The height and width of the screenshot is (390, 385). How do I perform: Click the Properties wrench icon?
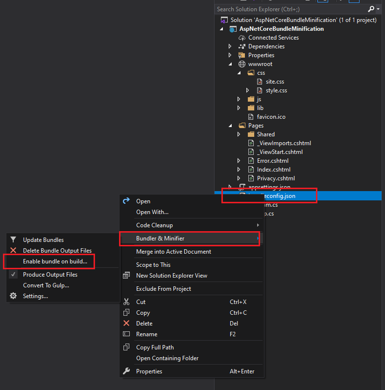(126, 371)
